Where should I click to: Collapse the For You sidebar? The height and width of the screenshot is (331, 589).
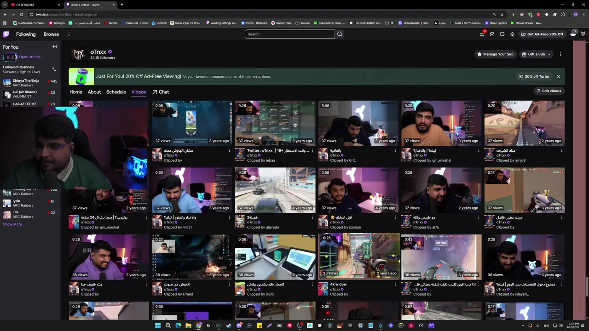coord(54,47)
